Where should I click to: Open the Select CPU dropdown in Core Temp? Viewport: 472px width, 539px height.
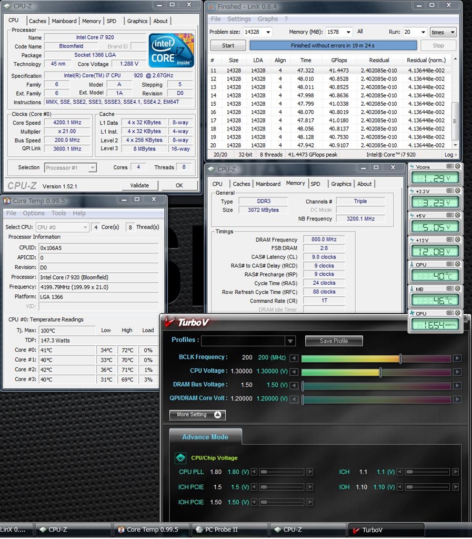63,227
